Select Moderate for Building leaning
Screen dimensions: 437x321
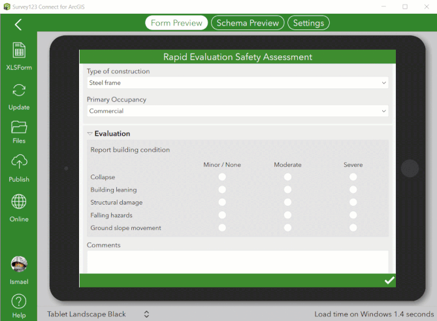[x=287, y=190]
